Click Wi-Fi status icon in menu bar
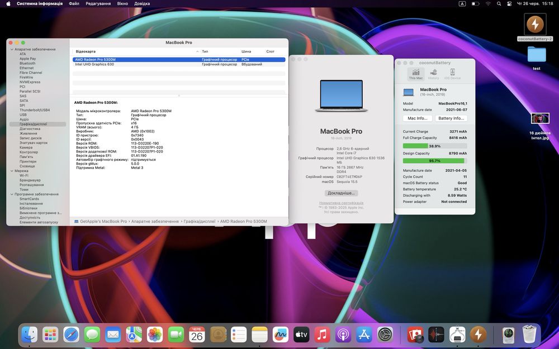 point(488,3)
